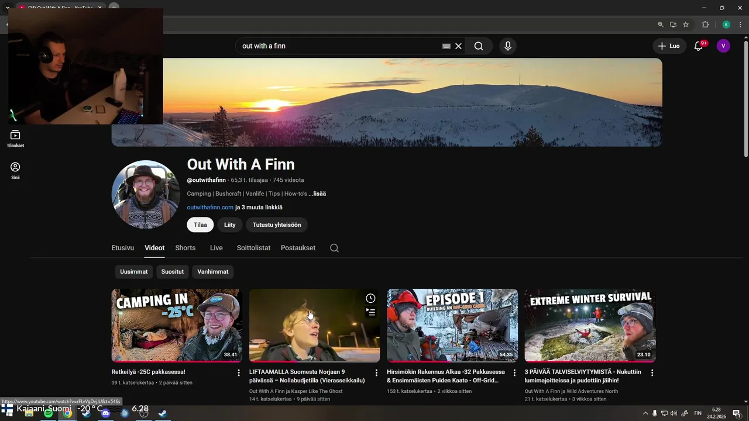This screenshot has width=749, height=421.
Task: Switch to Etusivu channel tab
Action: pos(123,248)
